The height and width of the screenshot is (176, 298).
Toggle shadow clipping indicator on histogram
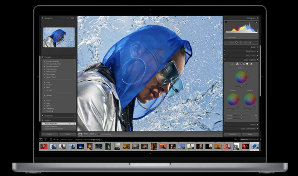tap(226, 22)
